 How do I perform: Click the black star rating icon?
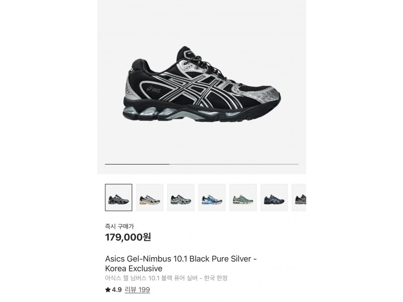pyautogui.click(x=108, y=290)
